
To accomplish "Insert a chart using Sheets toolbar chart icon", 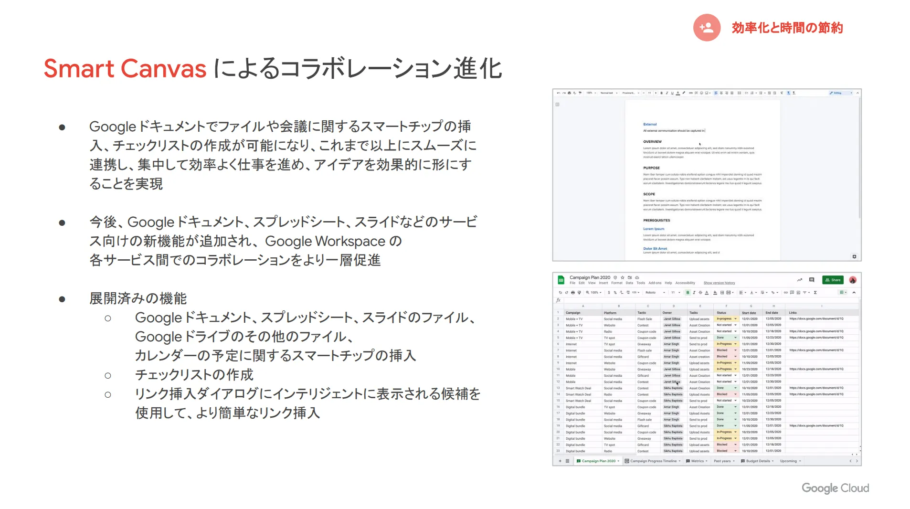I will pyautogui.click(x=798, y=292).
